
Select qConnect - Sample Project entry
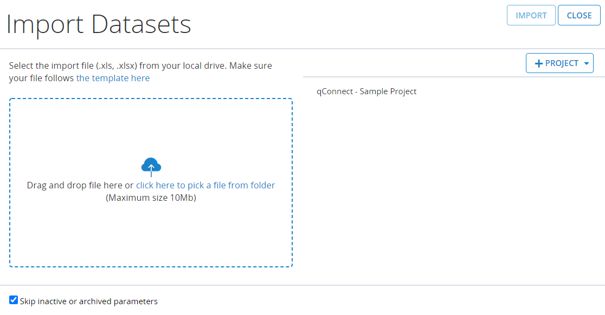366,91
